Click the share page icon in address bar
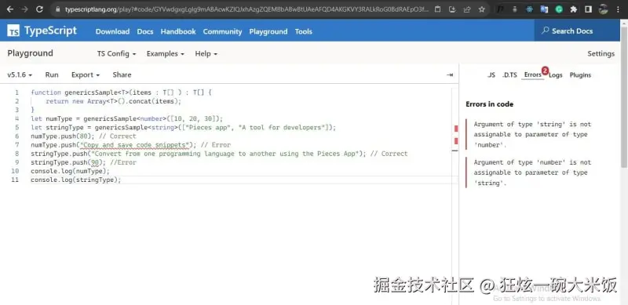The width and height of the screenshot is (628, 305). click(467, 9)
